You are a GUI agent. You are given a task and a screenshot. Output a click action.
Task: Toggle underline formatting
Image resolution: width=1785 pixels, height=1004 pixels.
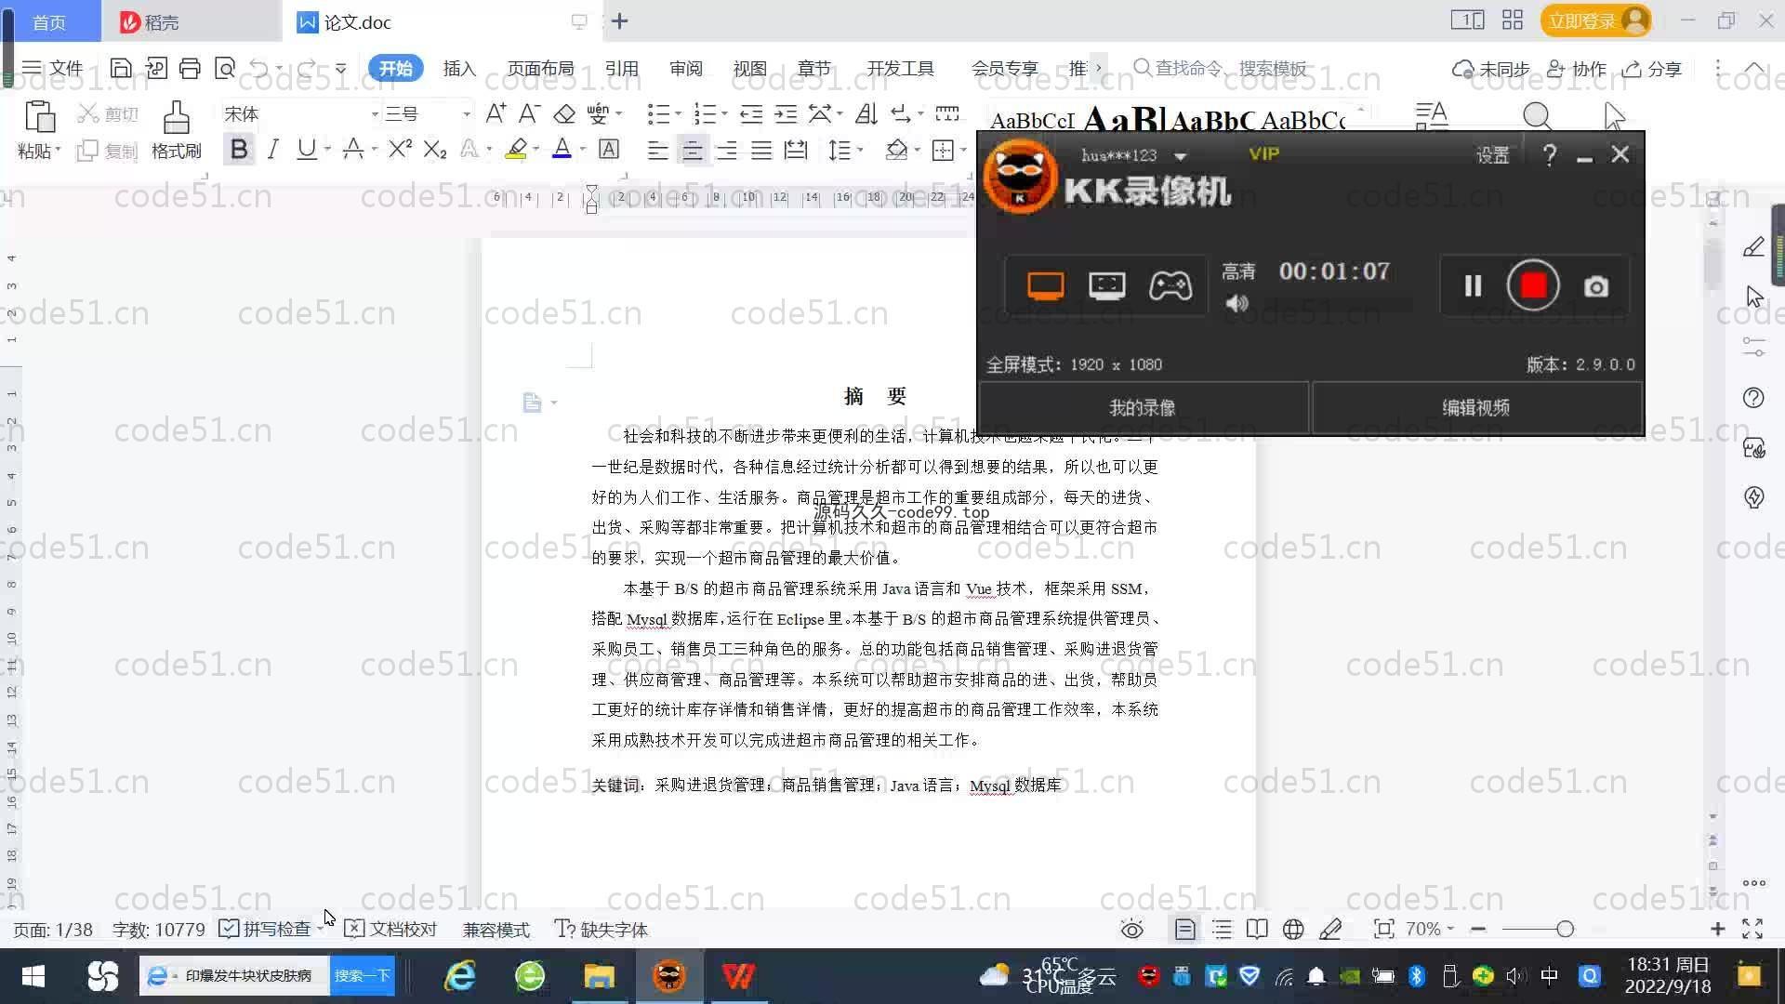(x=306, y=150)
